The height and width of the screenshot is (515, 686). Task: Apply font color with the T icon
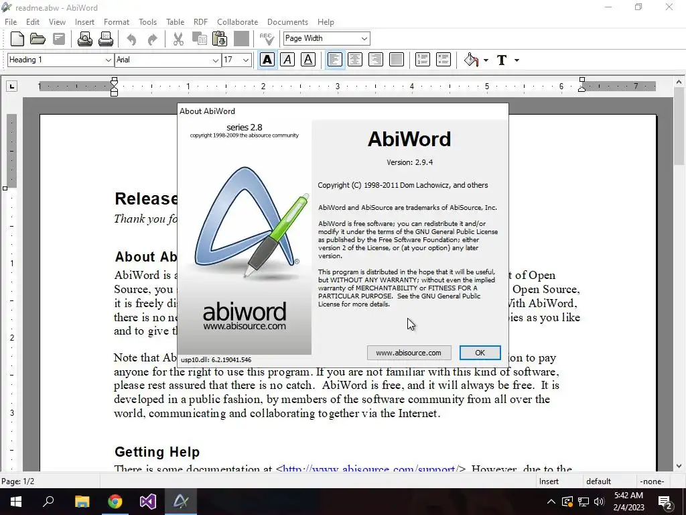click(502, 60)
